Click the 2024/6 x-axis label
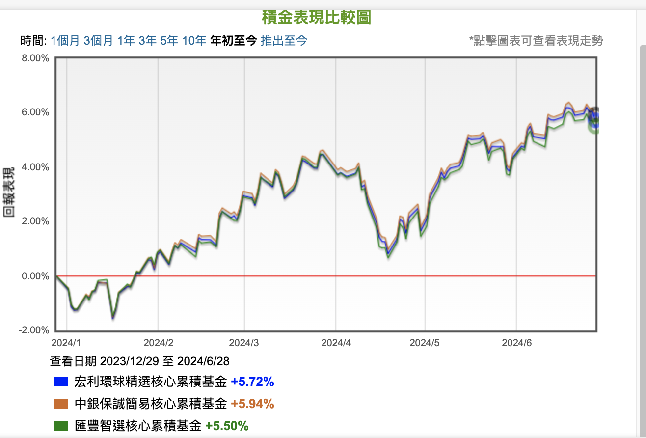The width and height of the screenshot is (646, 438). 517,343
